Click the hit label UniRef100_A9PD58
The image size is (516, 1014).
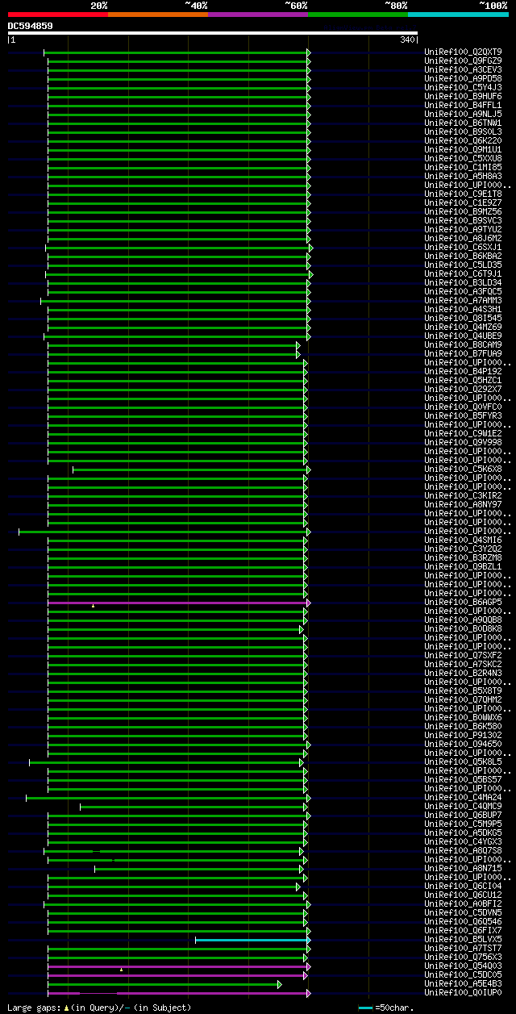click(x=463, y=78)
